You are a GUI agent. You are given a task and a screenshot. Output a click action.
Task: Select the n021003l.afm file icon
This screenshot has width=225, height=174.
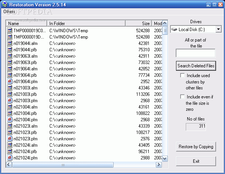(10, 88)
